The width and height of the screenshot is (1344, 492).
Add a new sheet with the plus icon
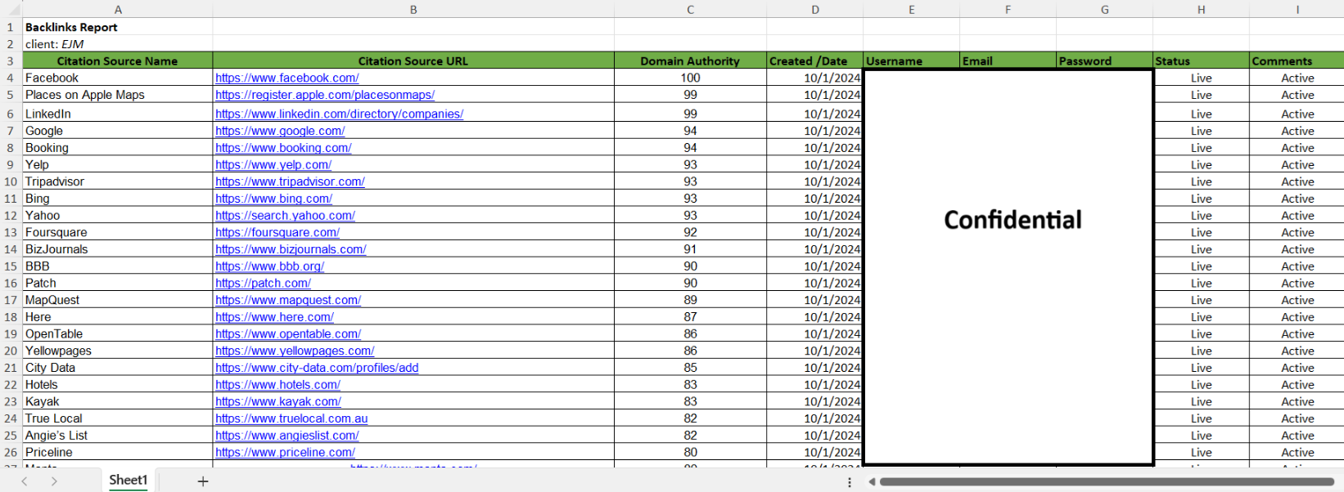pyautogui.click(x=203, y=481)
